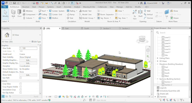Viewport: 192px width, 103px height.
Task: Collapse the Sections (Building Section) node
Action: [x=158, y=79]
